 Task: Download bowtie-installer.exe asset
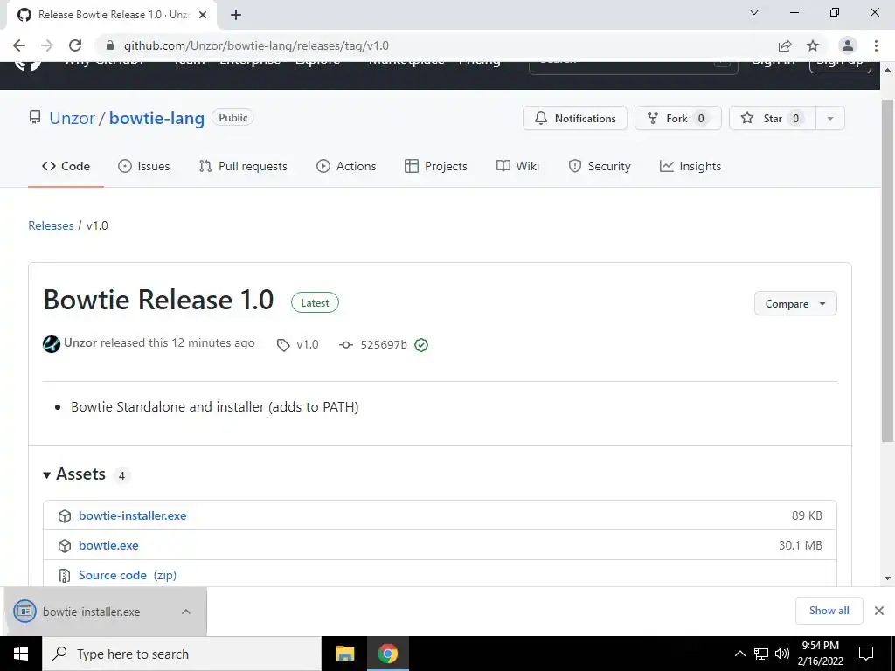point(133,515)
